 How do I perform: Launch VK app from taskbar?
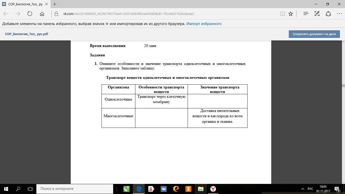164,189
